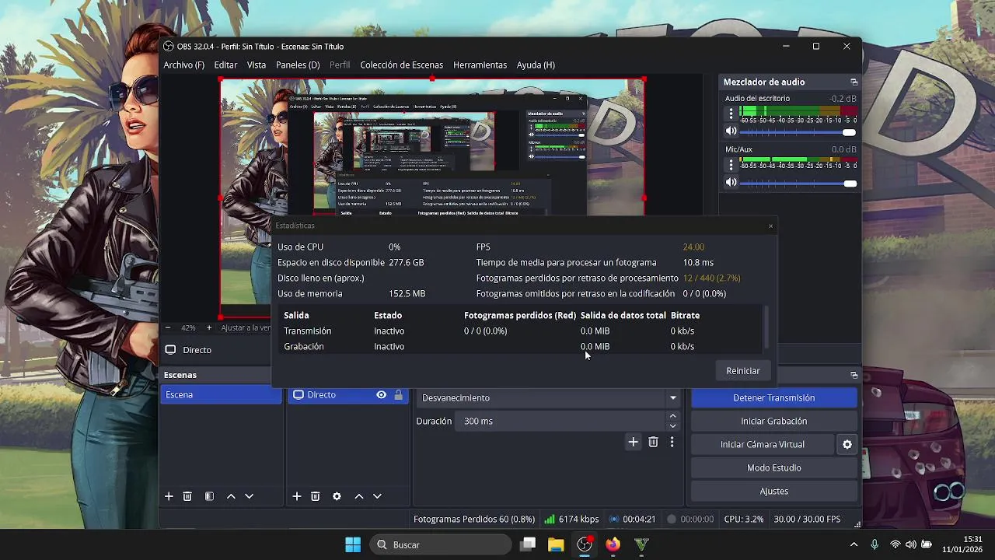Open the Desvanecimiento transition dropdown

[548, 397]
